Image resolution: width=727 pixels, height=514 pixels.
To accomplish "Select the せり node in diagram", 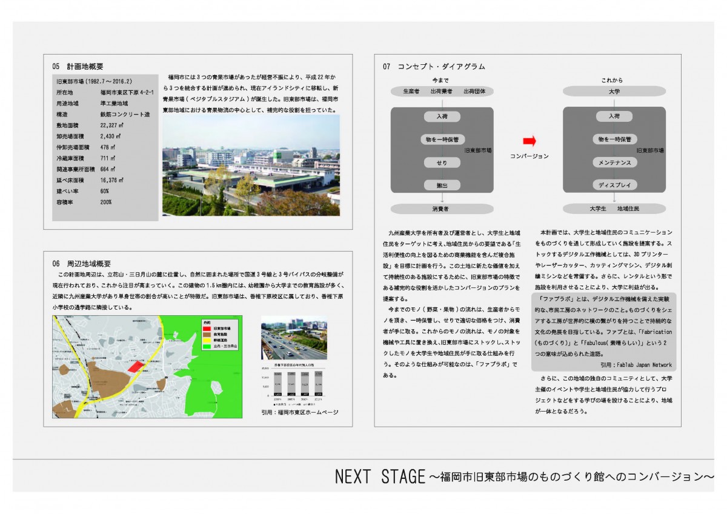I will tap(442, 162).
